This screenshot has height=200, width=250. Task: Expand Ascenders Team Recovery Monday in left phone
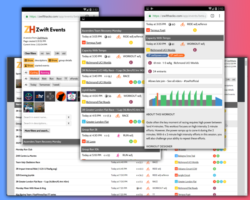(51, 142)
